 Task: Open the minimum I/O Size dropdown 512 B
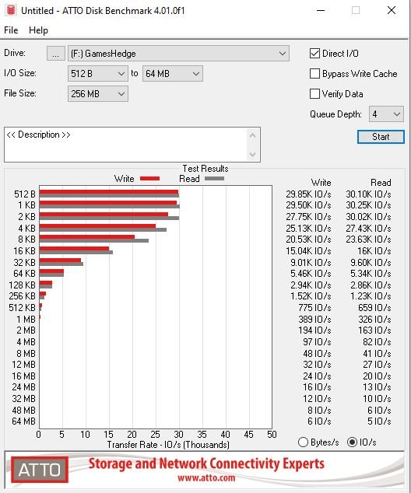point(98,74)
